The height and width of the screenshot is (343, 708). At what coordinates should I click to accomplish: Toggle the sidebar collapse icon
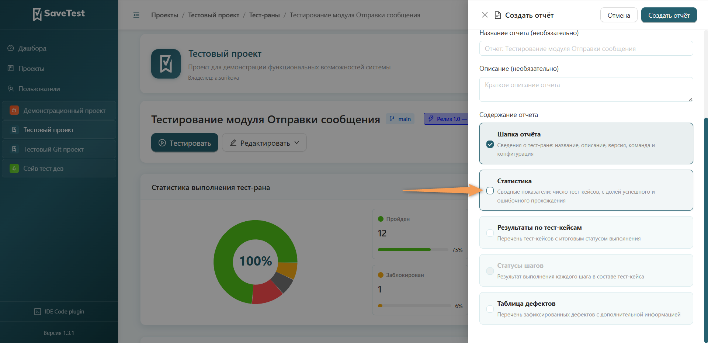[x=136, y=15]
